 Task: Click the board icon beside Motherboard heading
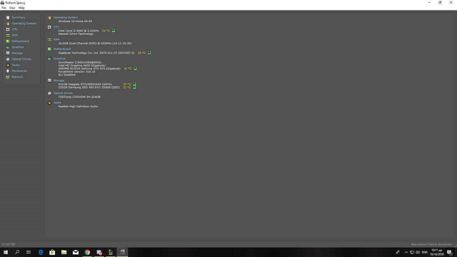point(50,49)
